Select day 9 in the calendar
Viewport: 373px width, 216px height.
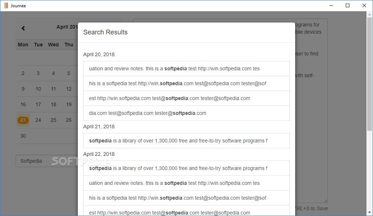[x=23, y=89]
